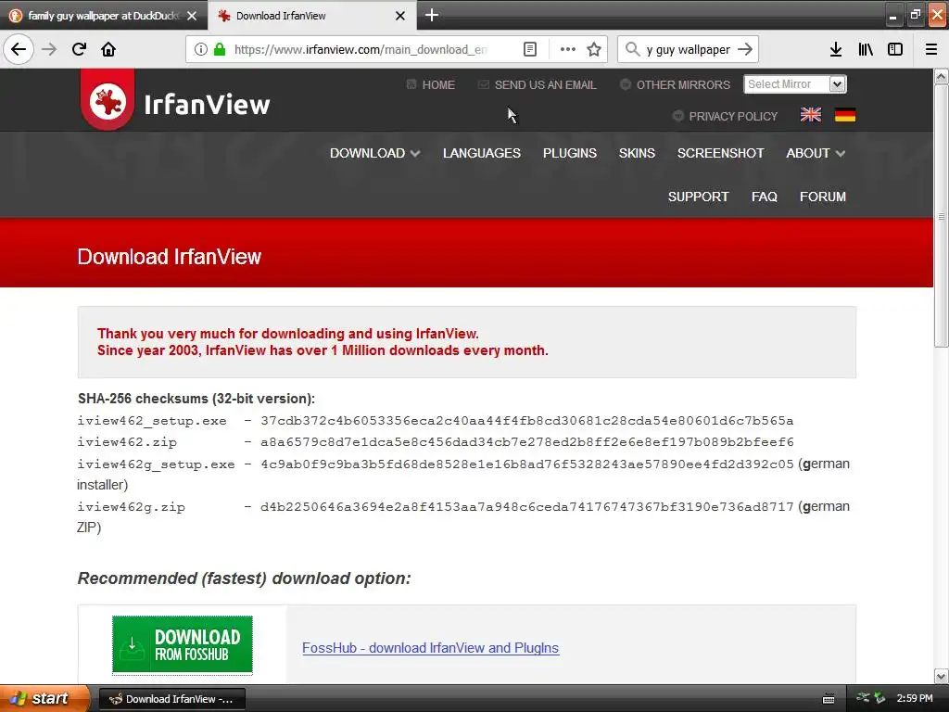The height and width of the screenshot is (712, 949).
Task: Click the second tray icon beside the clock
Action: click(x=879, y=698)
